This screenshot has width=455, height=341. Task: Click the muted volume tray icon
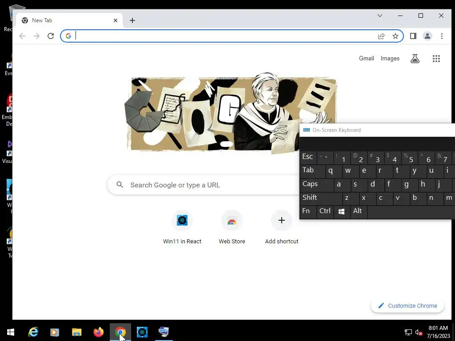coord(419,332)
